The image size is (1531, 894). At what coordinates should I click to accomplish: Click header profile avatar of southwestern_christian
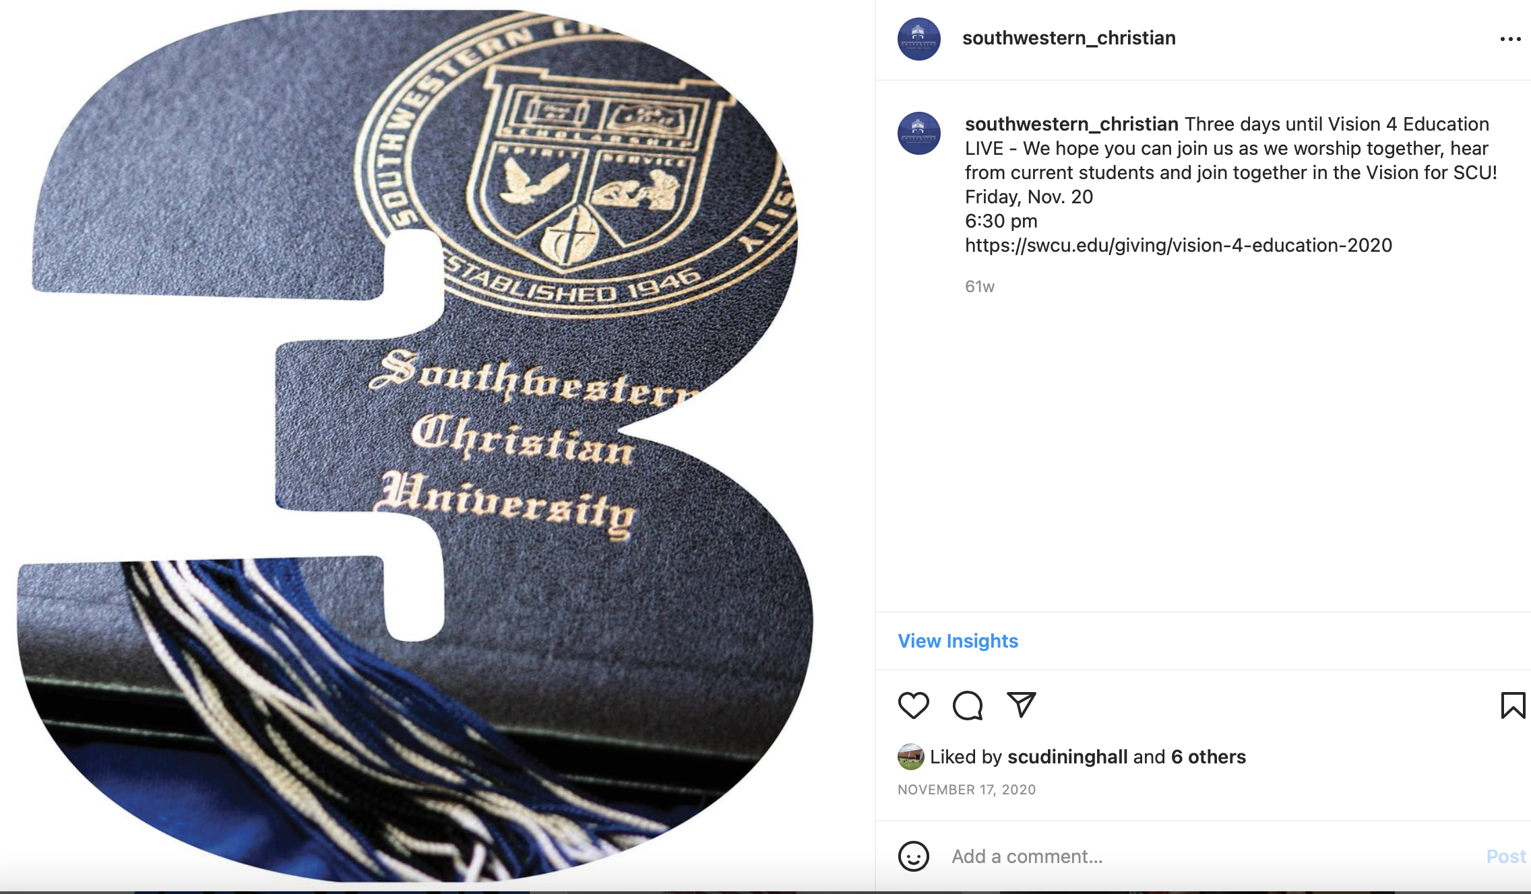[918, 39]
